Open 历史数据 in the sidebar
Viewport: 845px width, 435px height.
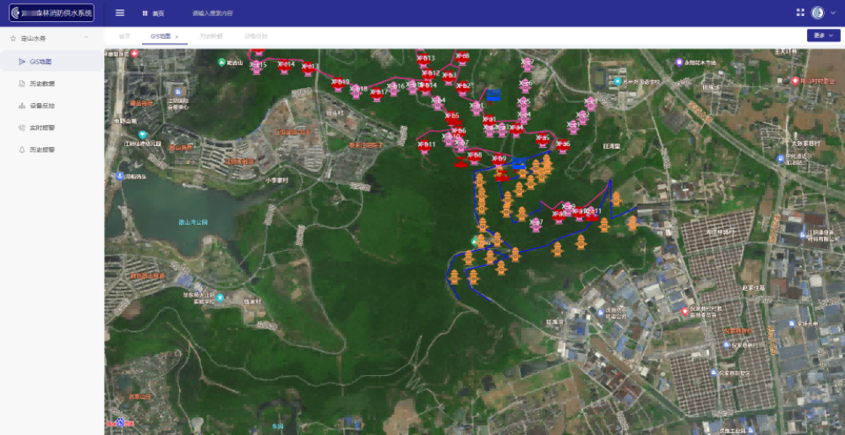(x=42, y=84)
